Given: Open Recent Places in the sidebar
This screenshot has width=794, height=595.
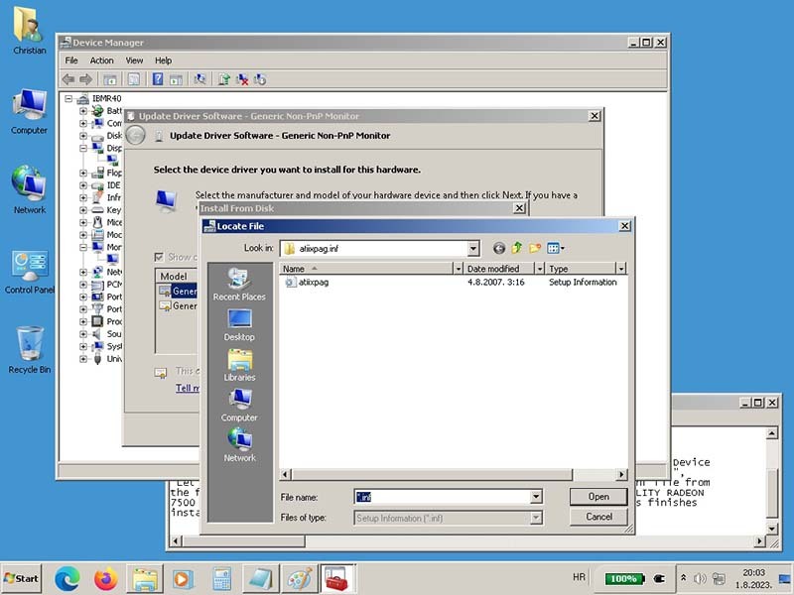Looking at the screenshot, I should pyautogui.click(x=239, y=285).
